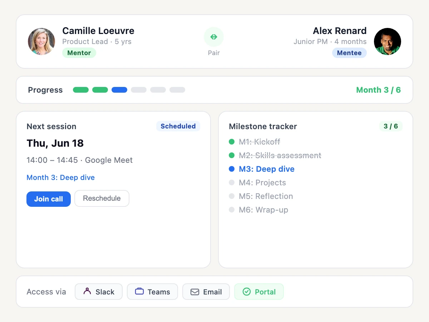Click the name Camille Loeuvre
This screenshot has width=429, height=322.
(98, 31)
